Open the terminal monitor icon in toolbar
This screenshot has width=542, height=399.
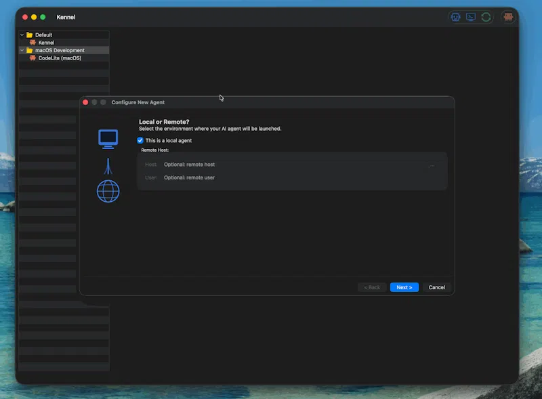pyautogui.click(x=471, y=17)
